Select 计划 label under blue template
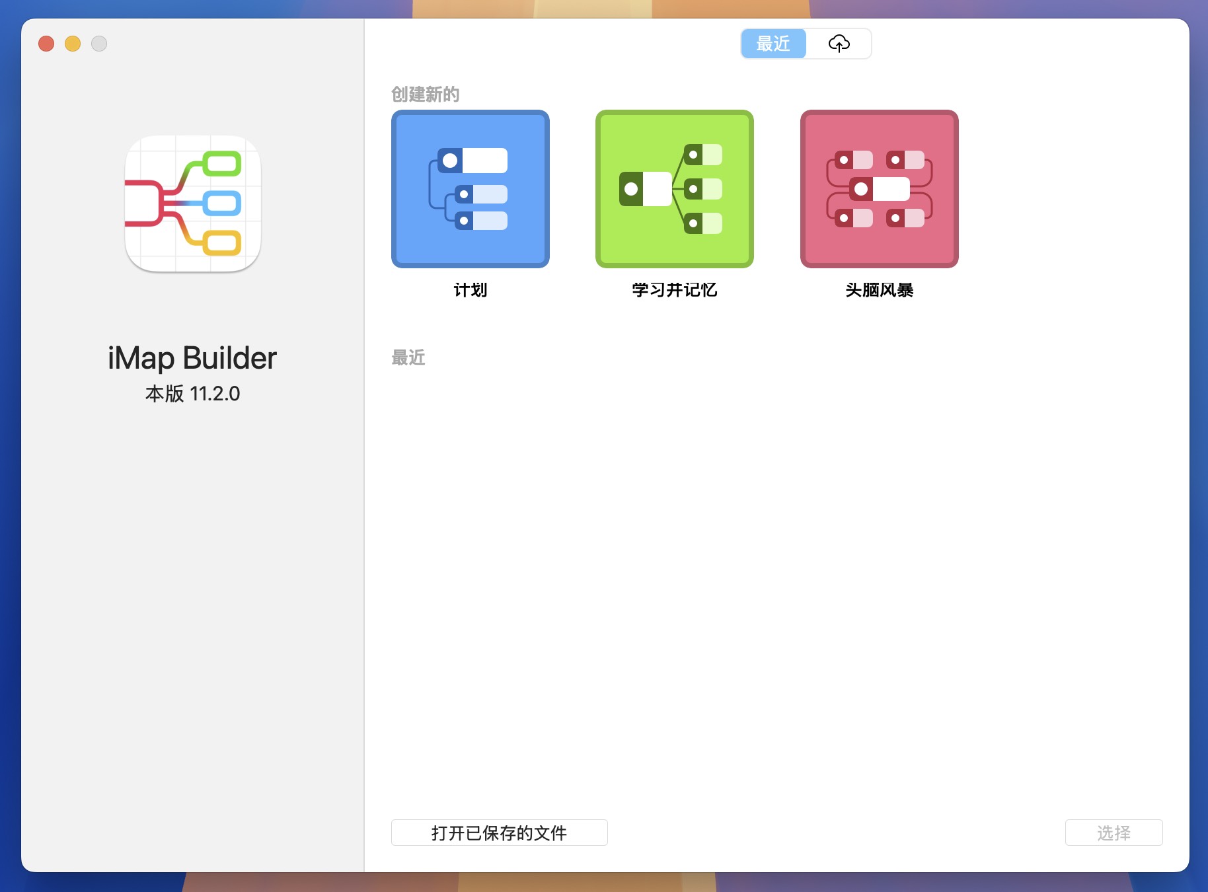 coord(470,289)
